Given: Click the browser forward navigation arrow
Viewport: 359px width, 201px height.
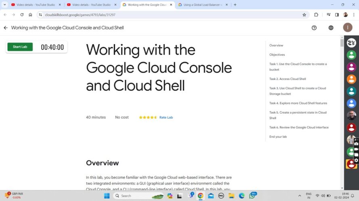Looking at the screenshot, I should click(x=13, y=15).
